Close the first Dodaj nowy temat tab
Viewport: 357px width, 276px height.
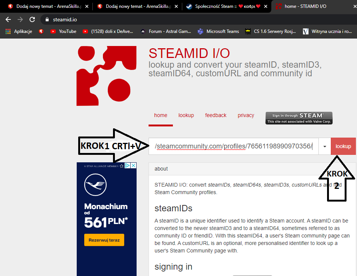click(87, 6)
